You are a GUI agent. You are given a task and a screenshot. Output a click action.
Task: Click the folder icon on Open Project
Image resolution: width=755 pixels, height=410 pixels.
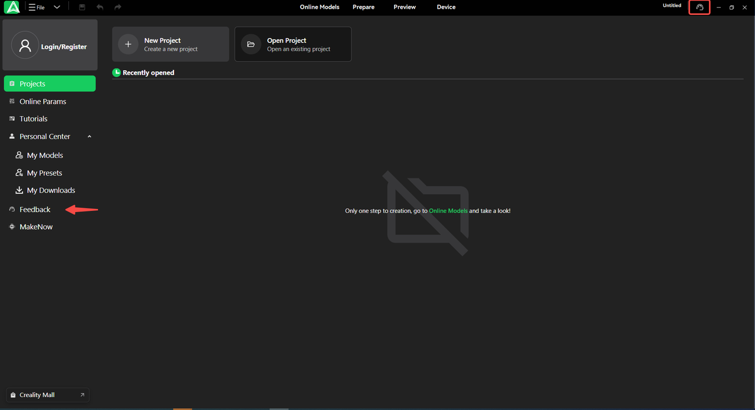coord(251,44)
